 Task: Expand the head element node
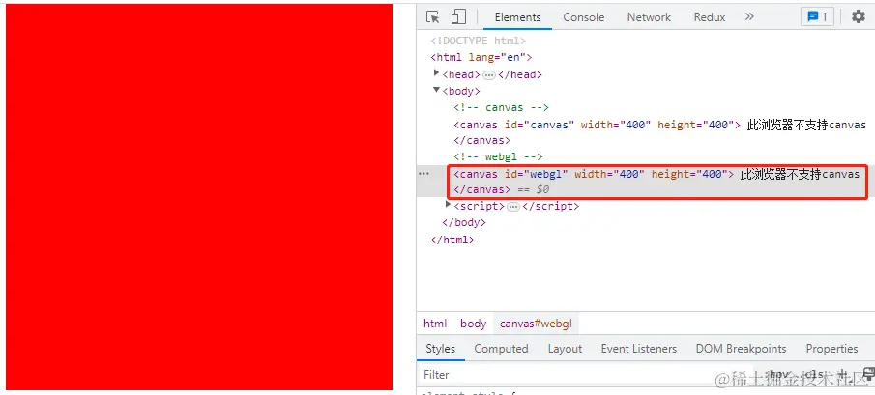point(436,73)
